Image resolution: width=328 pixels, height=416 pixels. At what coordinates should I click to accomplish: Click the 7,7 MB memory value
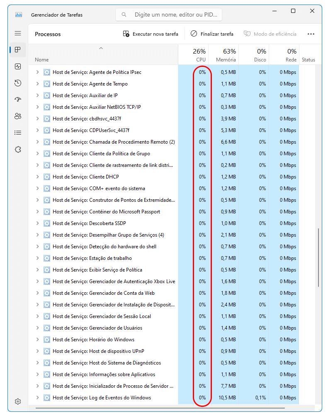pyautogui.click(x=228, y=386)
